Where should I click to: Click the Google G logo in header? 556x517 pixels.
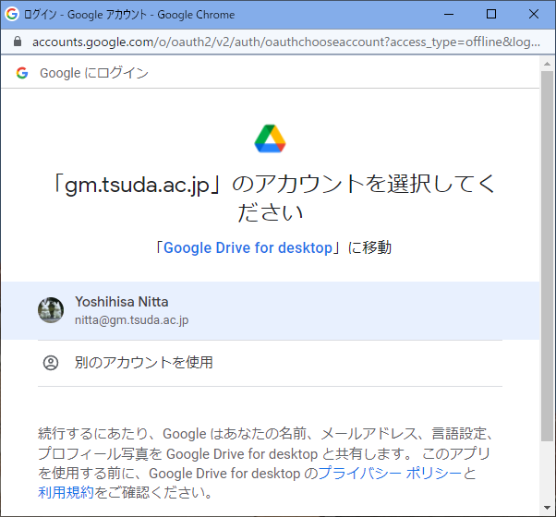click(x=22, y=73)
